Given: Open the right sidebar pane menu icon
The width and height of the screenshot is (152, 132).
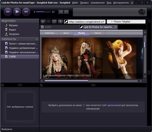Looking at the screenshot, I should click(149, 21).
